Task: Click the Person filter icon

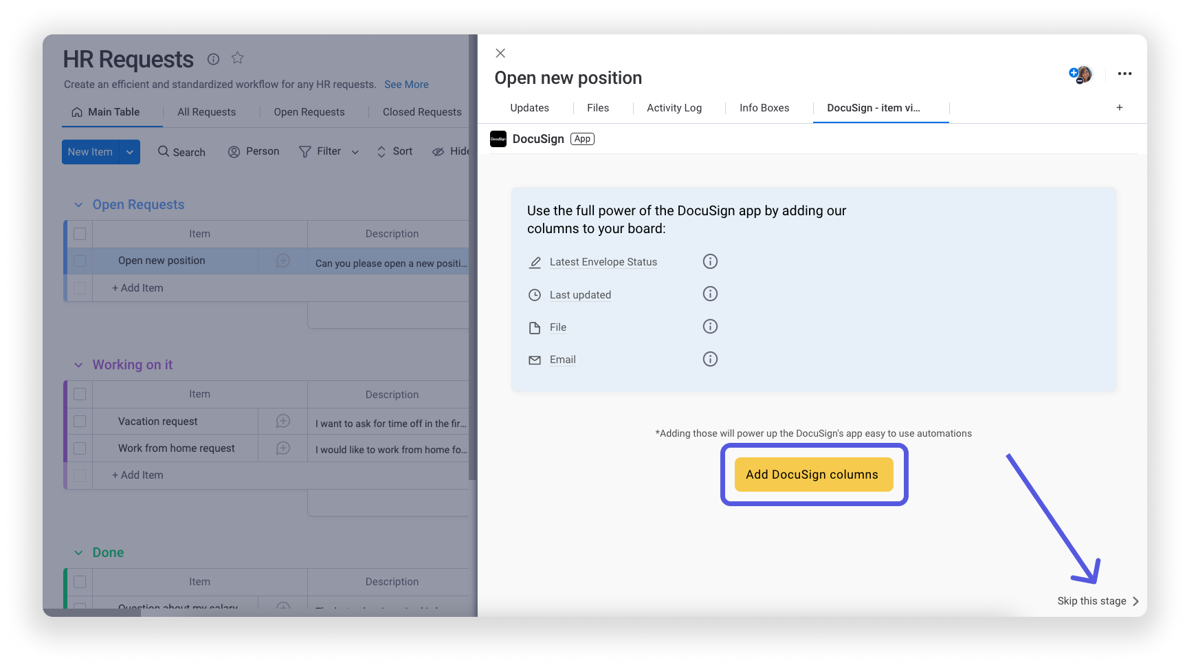Action: pyautogui.click(x=234, y=151)
